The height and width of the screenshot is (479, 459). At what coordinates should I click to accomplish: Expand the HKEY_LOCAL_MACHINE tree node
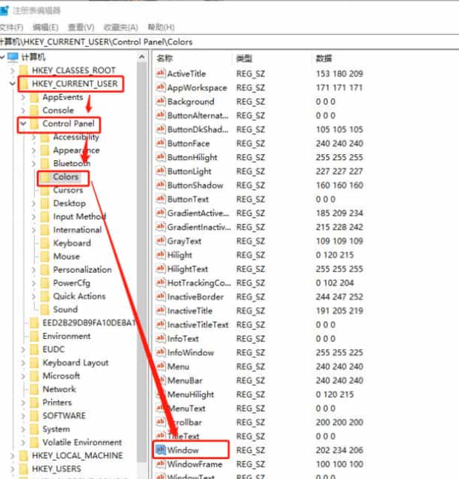13,455
